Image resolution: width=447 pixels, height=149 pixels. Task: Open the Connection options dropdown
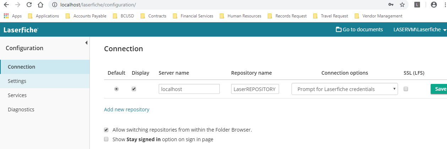(345, 89)
